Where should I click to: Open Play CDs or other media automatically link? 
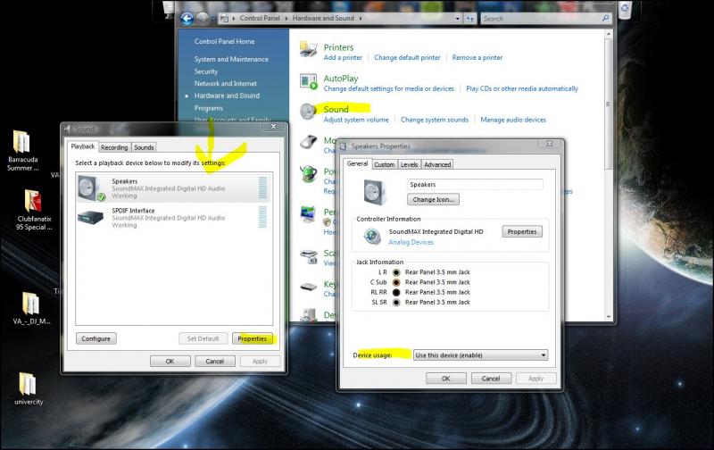coord(522,88)
